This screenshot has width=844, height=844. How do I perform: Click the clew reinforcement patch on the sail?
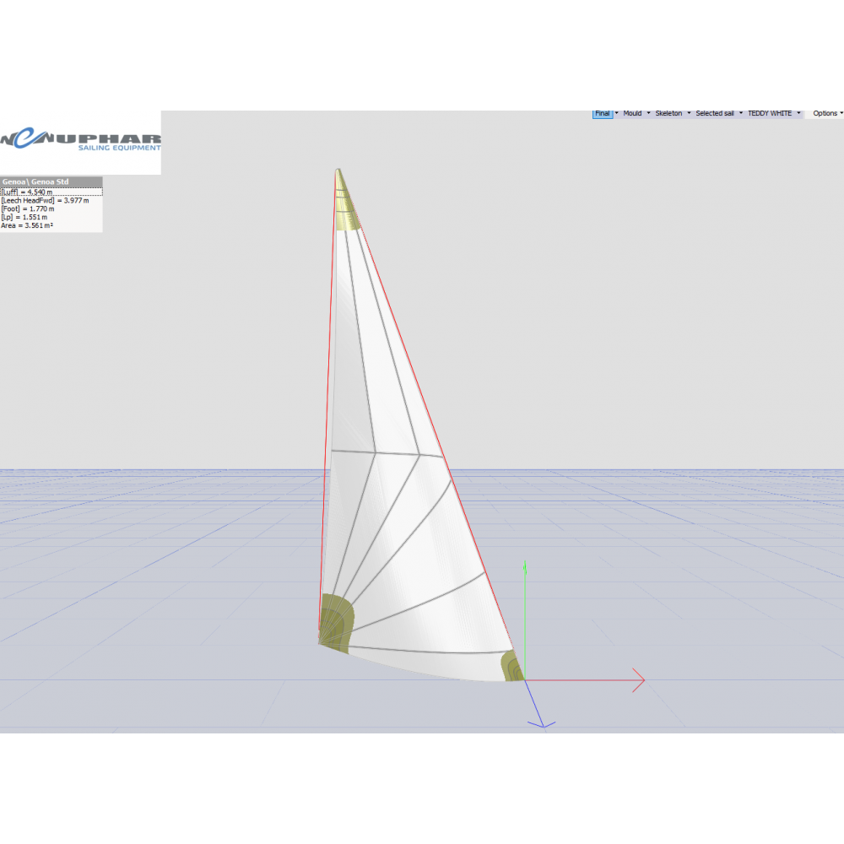point(511,667)
